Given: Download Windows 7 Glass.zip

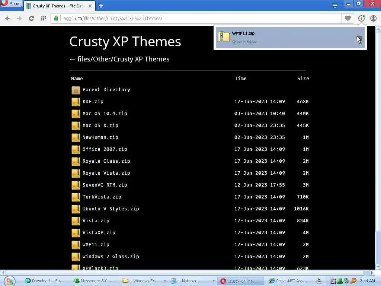Looking at the screenshot, I should pyautogui.click(x=111, y=256).
